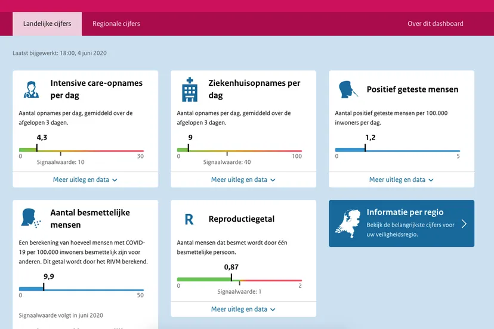This screenshot has height=329, width=494.
Task: Open the 'Over dit dashboard' link
Action: [435, 24]
